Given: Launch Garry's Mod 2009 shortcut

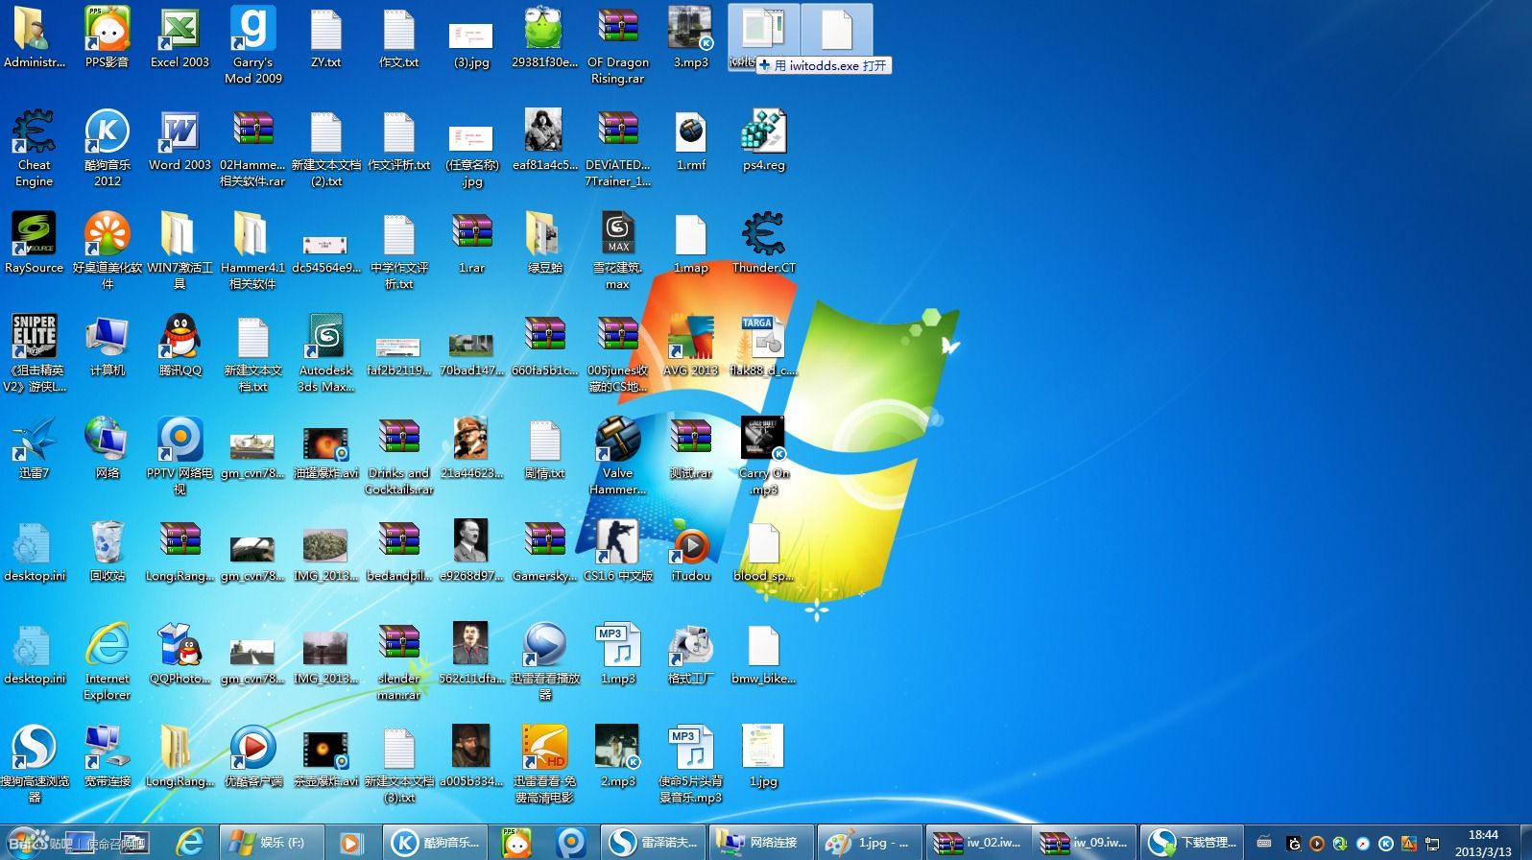Looking at the screenshot, I should point(252,45).
